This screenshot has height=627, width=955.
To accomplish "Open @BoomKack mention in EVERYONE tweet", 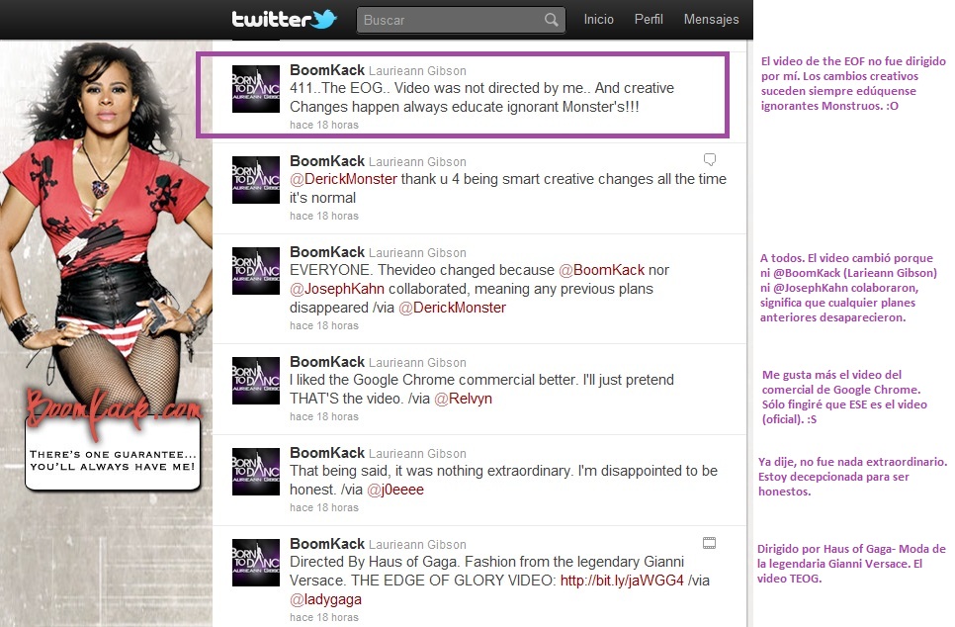I will click(x=602, y=270).
